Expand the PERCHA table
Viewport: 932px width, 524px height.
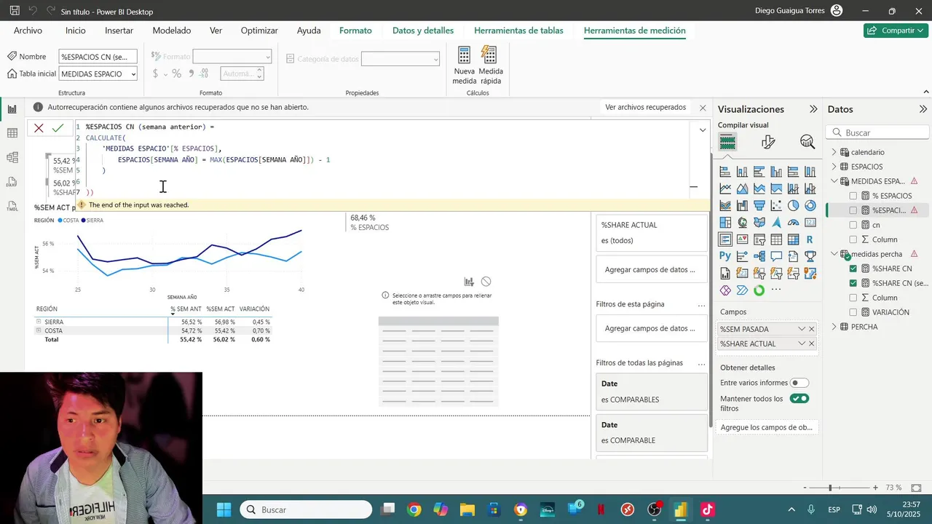(834, 327)
